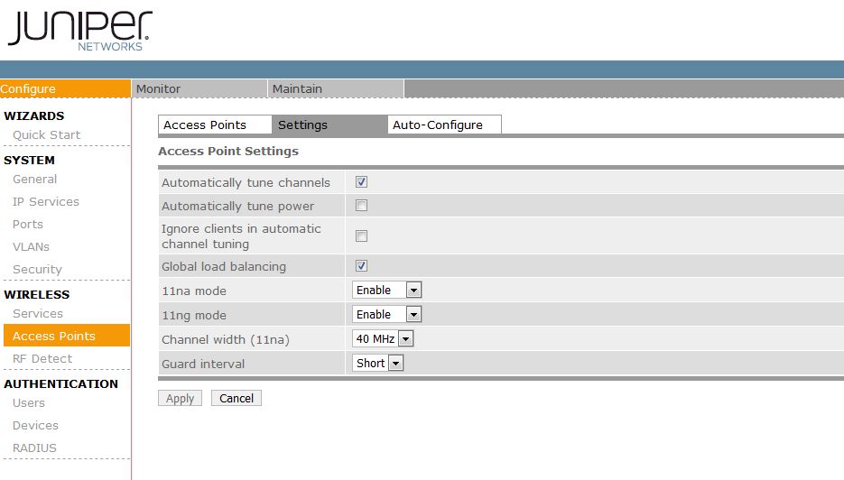Screen dimensions: 844x480
Task: Expand the 11ng mode dropdown
Action: coord(386,314)
